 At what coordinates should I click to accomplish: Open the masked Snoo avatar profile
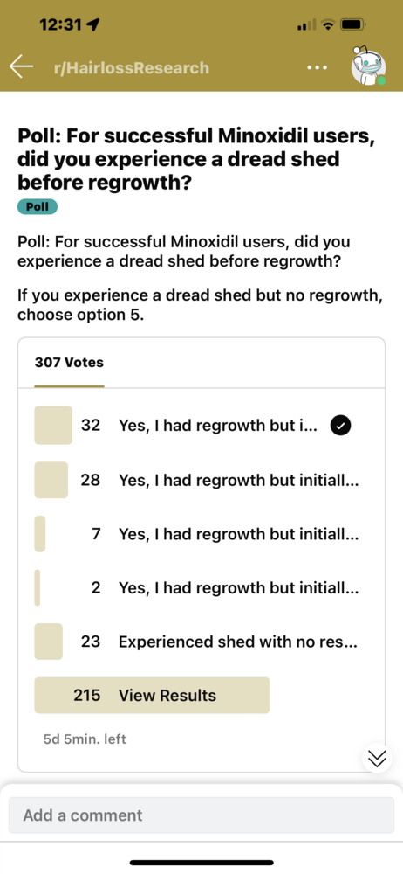(x=368, y=66)
